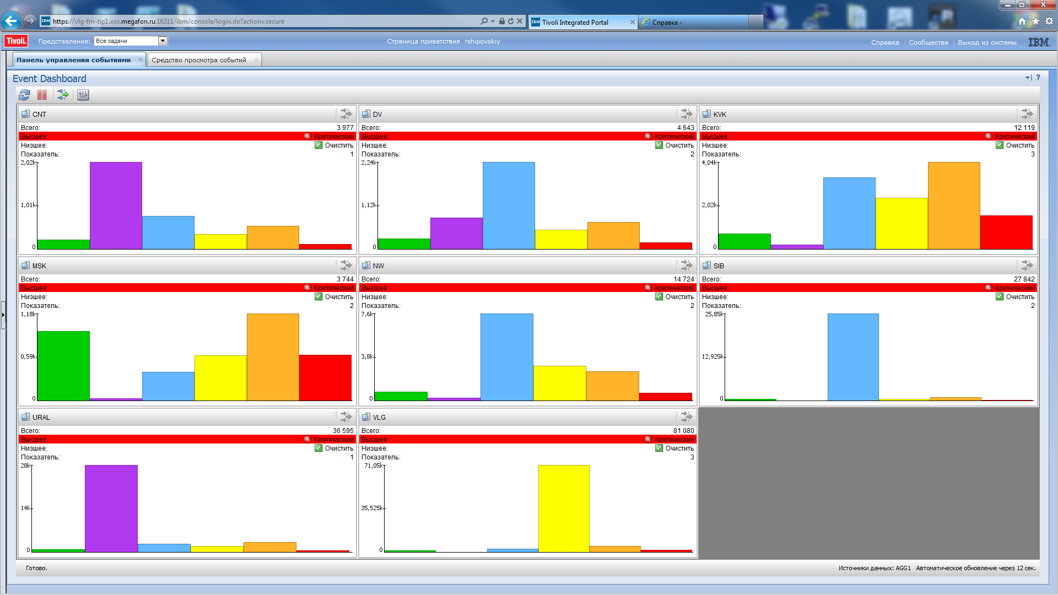Pause automatic dashboard refresh

[42, 95]
